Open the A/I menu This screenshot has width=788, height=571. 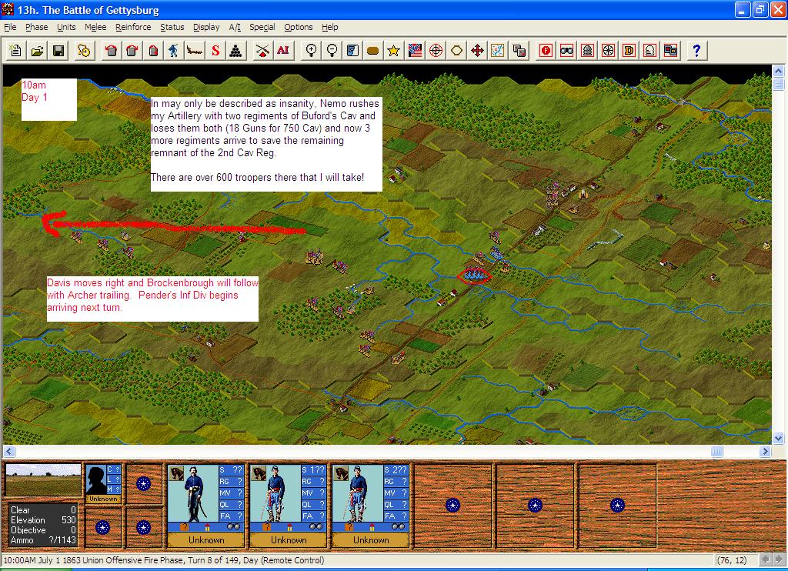(235, 27)
